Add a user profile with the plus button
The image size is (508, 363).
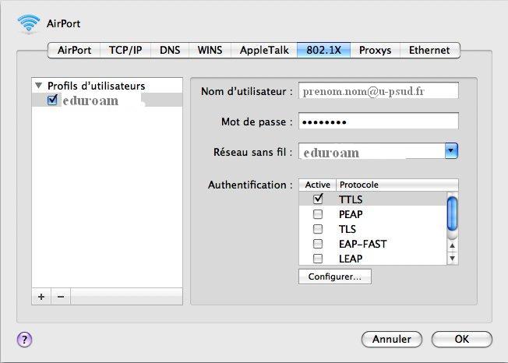41,296
